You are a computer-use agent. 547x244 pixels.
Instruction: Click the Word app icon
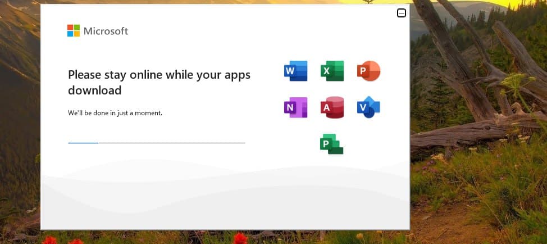296,71
